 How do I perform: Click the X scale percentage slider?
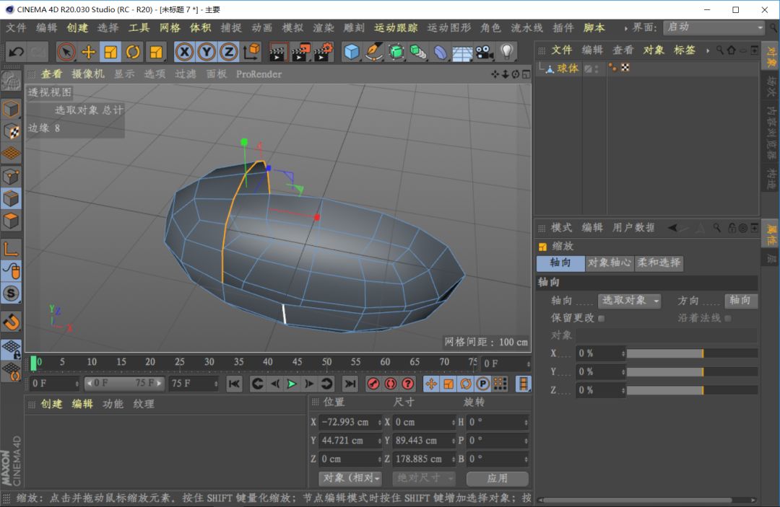tap(692, 353)
